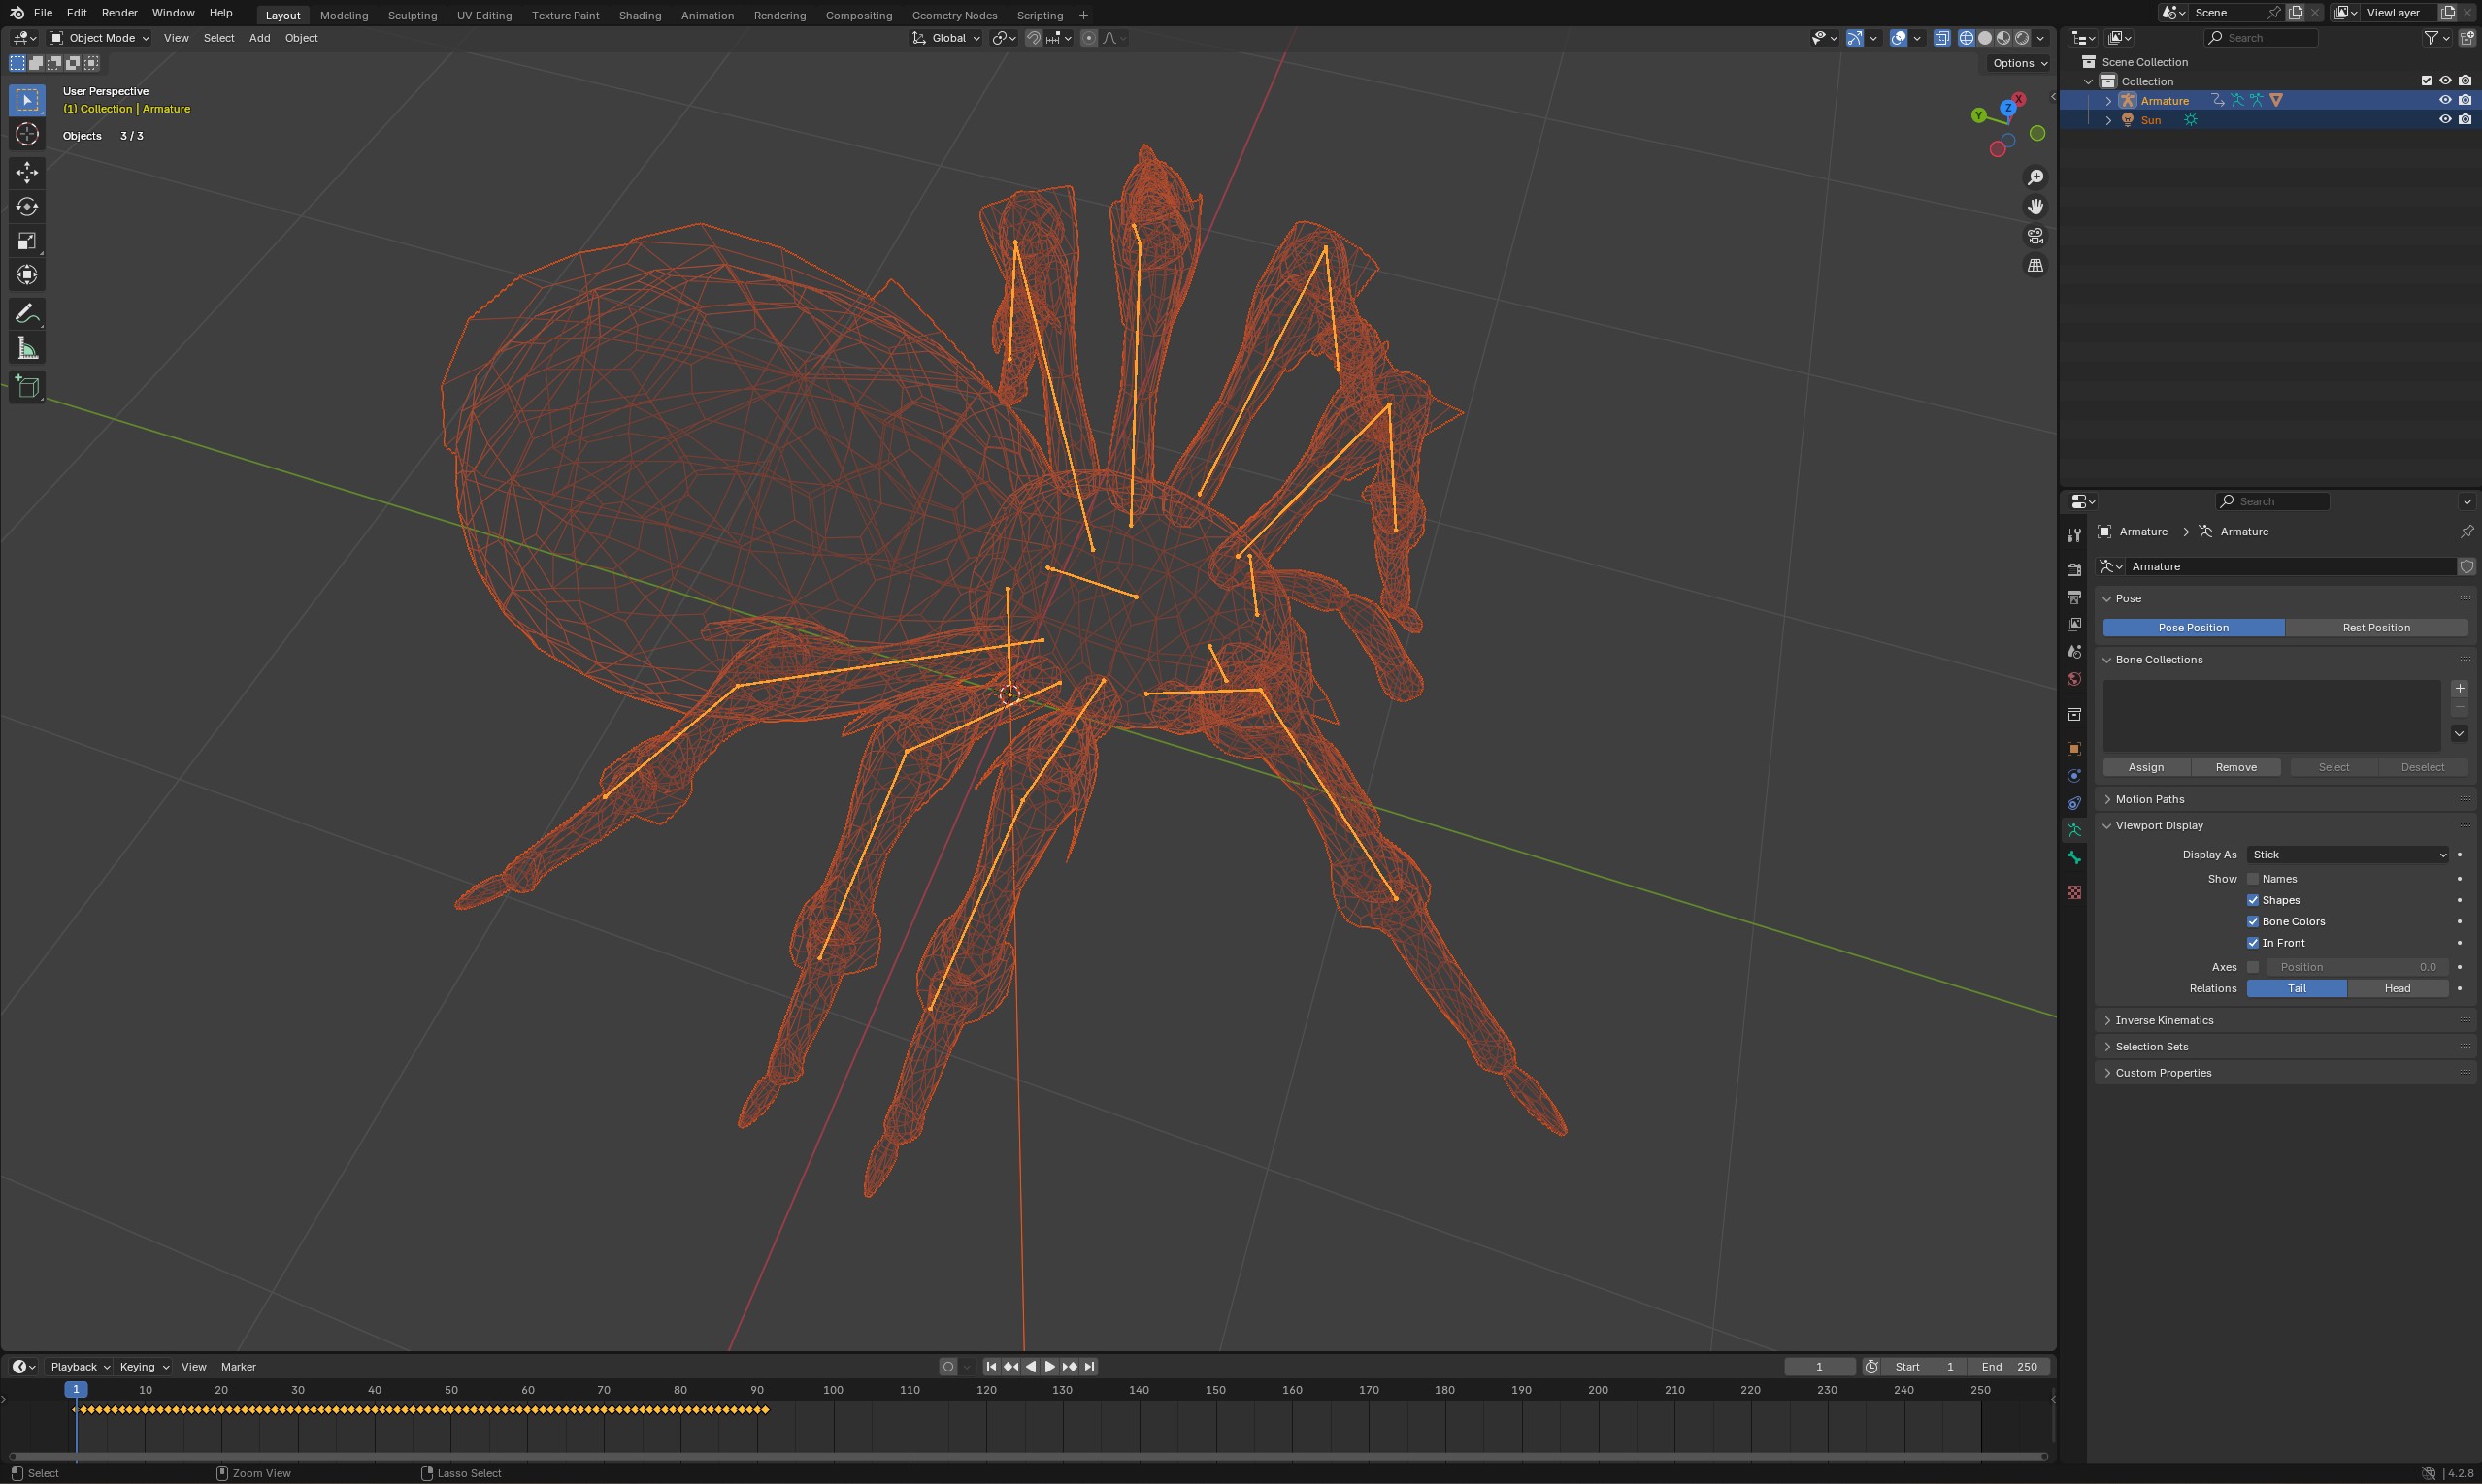The height and width of the screenshot is (1484, 2482).
Task: Enable the Names display checkbox
Action: (2253, 879)
